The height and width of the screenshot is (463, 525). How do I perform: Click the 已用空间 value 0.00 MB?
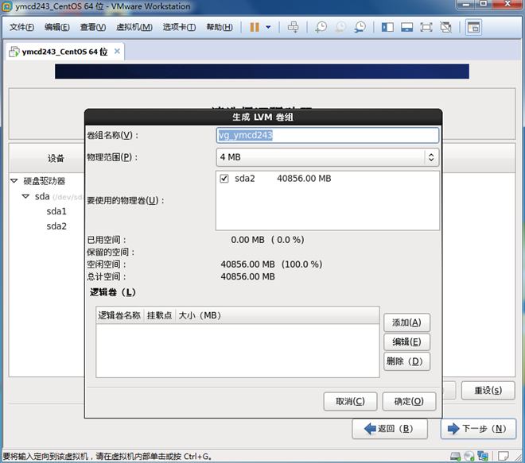247,240
